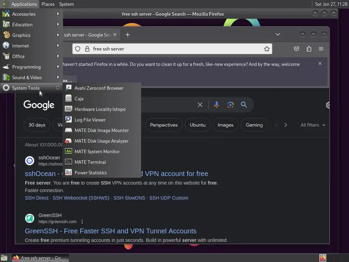Viewport: 349px width, 262px height.
Task: Open the GreenSSH result title link
Action: [x=111, y=231]
